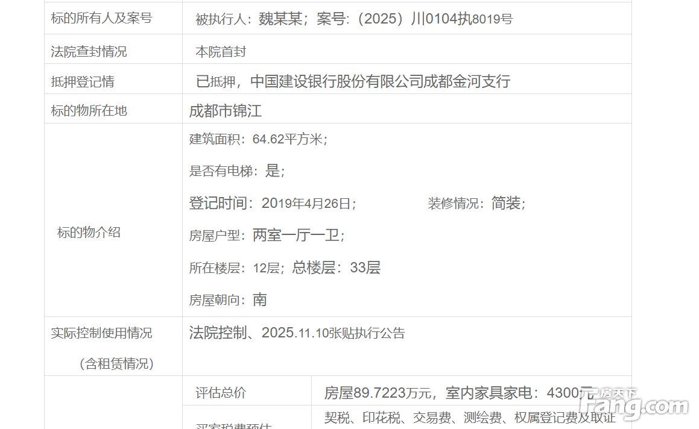699x429 pixels.
Task: Click the 法院控制 2025.11.10 announcement text
Action: click(297, 333)
